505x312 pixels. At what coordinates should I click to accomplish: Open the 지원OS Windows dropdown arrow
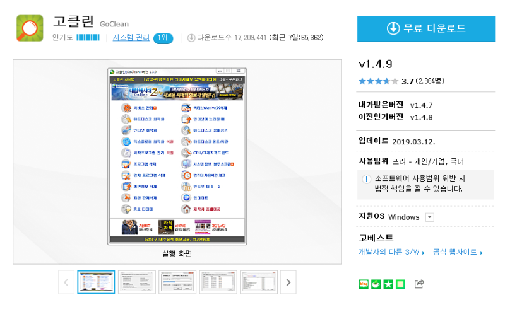(x=430, y=217)
